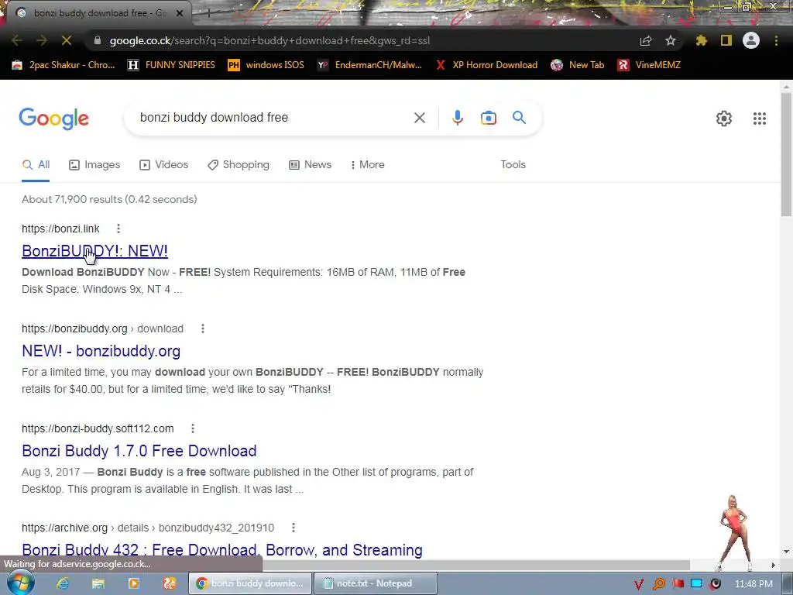
Task: Launch Internet Explorer from taskbar
Action: [x=63, y=583]
